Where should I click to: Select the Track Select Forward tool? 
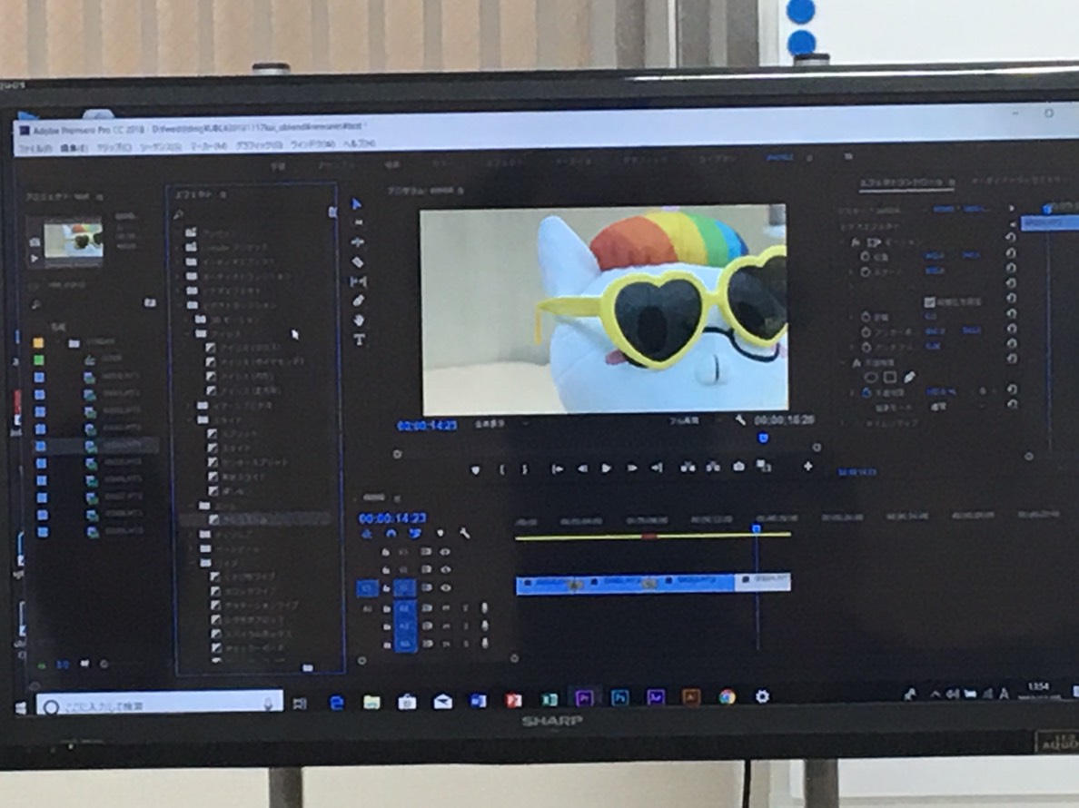(358, 222)
